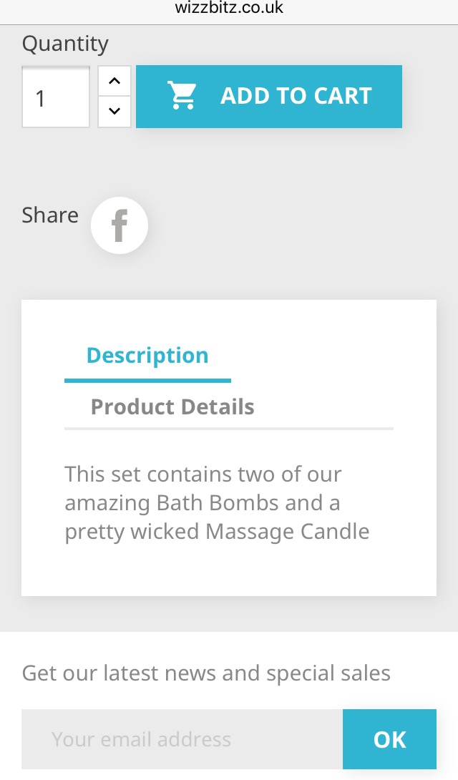Image resolution: width=458 pixels, height=780 pixels.
Task: Click the shopping cart icon
Action: pyautogui.click(x=182, y=96)
